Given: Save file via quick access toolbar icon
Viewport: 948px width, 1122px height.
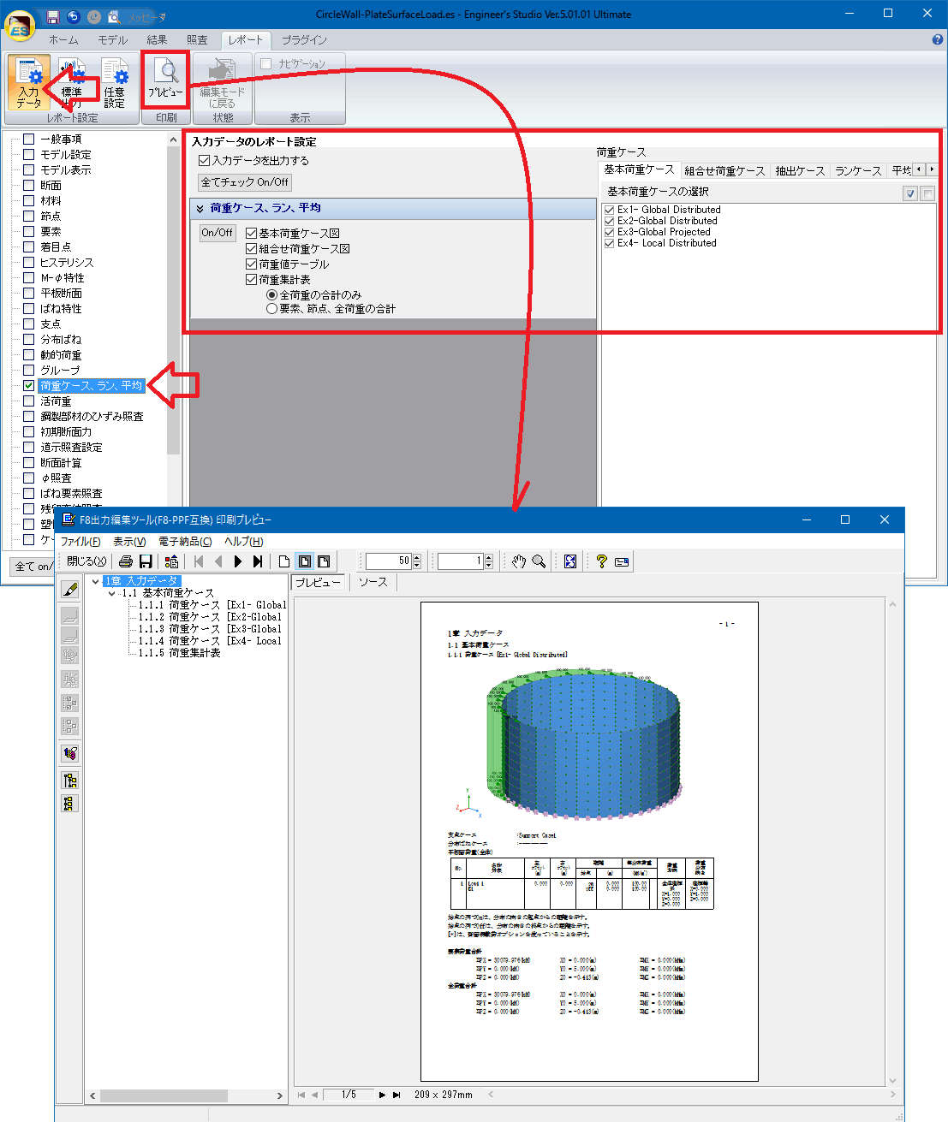Looking at the screenshot, I should click(53, 17).
